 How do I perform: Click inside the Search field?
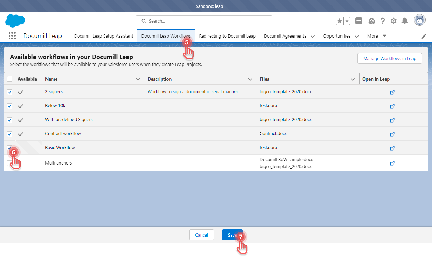click(204, 21)
